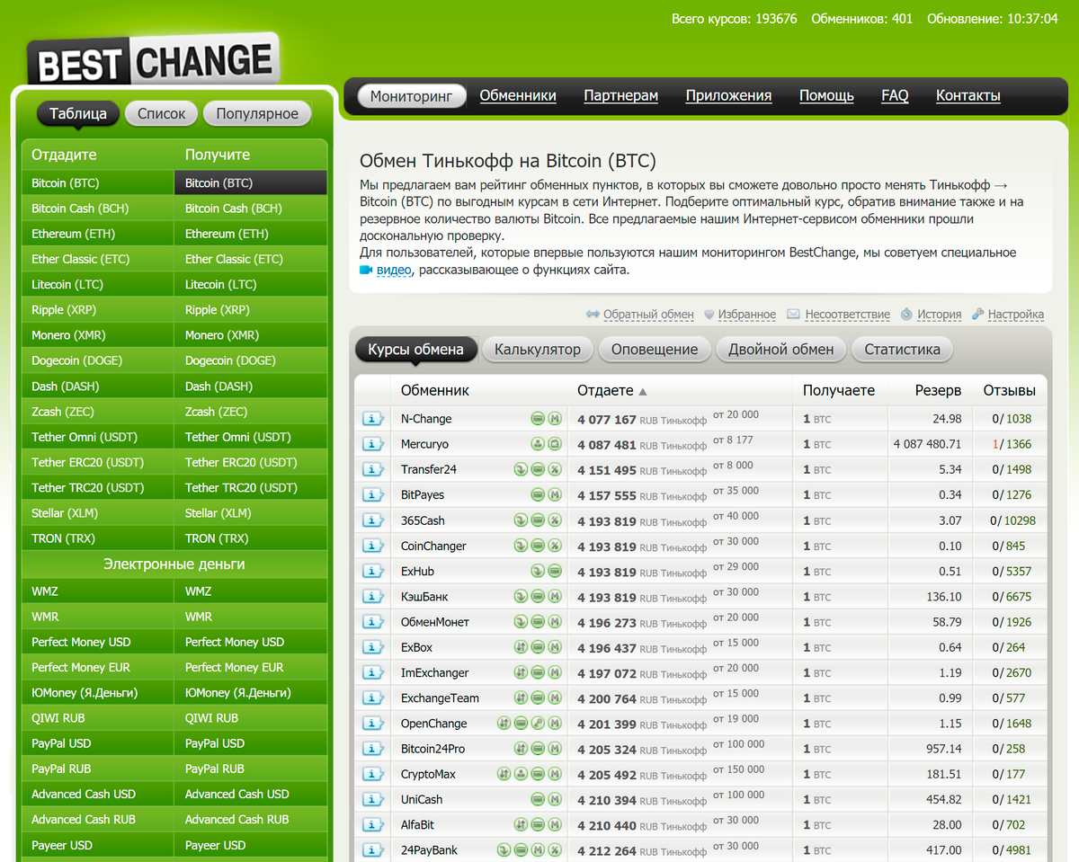Viewport: 1079px width, 862px height.
Task: Click info icon beside Transfer24
Action: [x=372, y=469]
